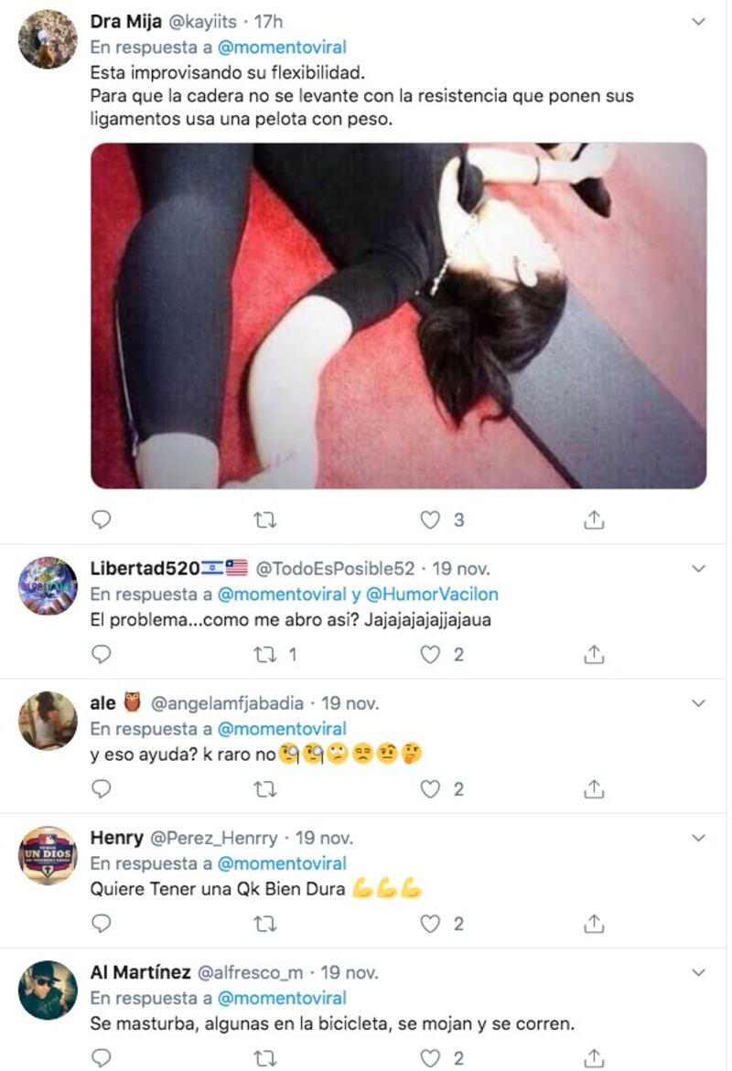
Task: Open options chevron on Dra Mija's tweet
Action: [x=698, y=22]
